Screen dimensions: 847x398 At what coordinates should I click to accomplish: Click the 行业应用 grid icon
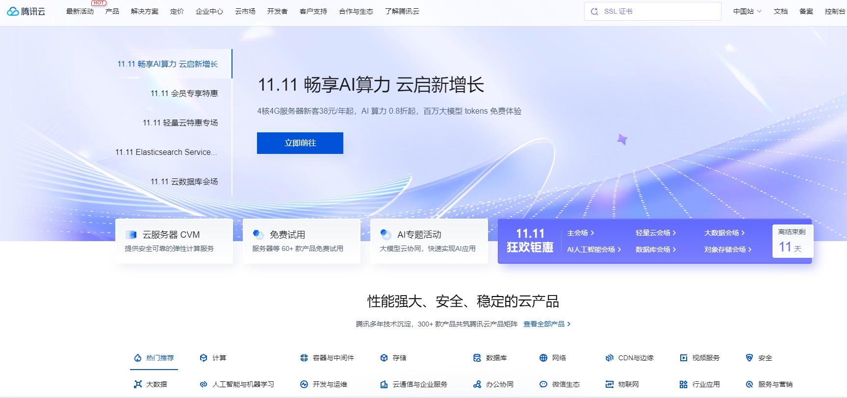[684, 384]
